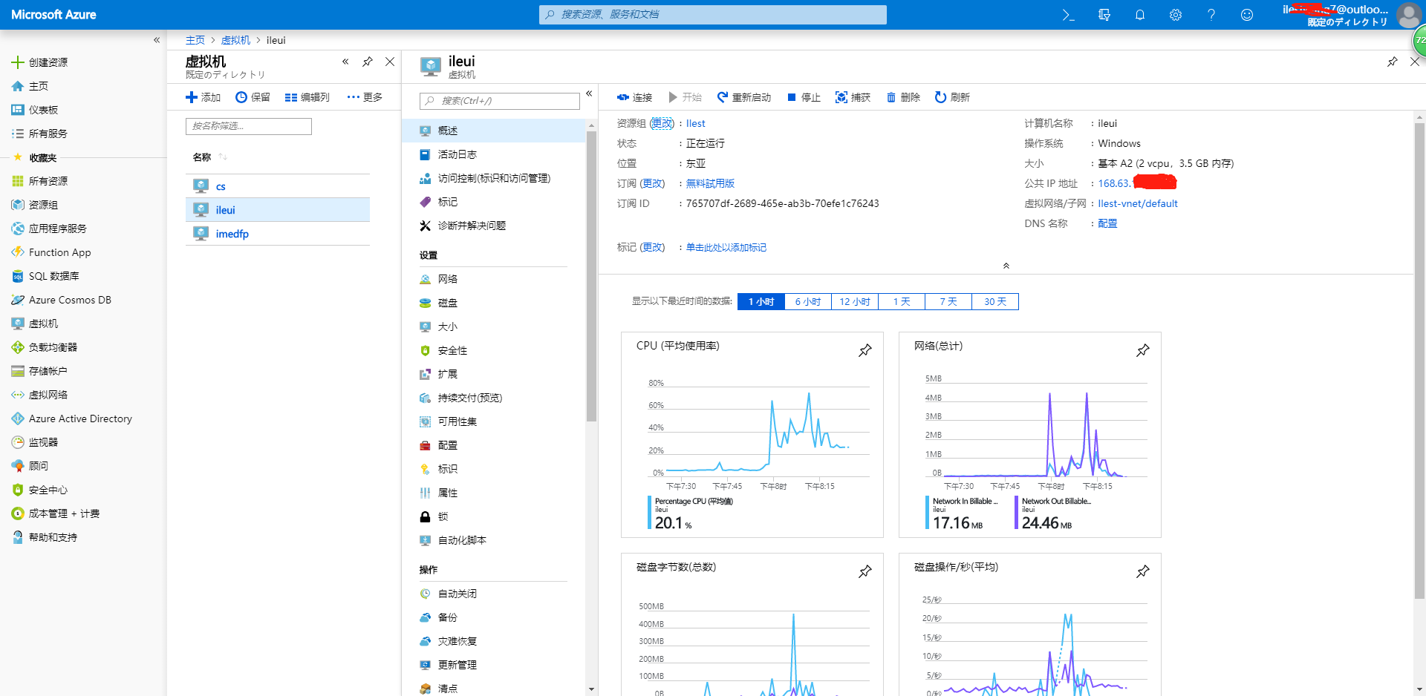Open resource group link Ilest

tap(696, 124)
